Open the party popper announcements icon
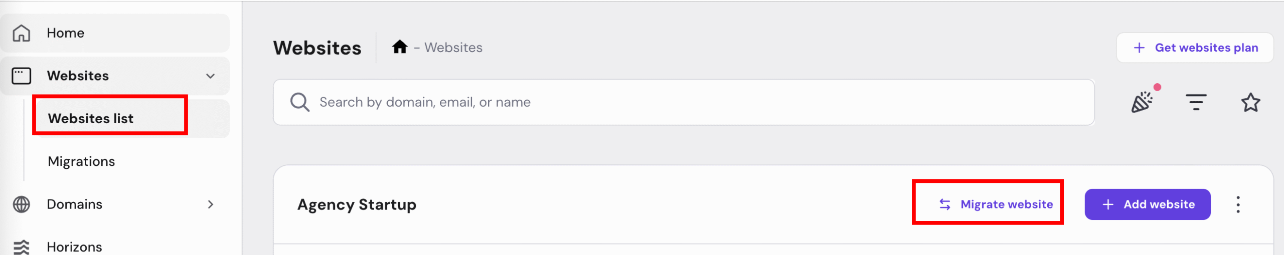This screenshot has height=255, width=1284. pos(1142,102)
